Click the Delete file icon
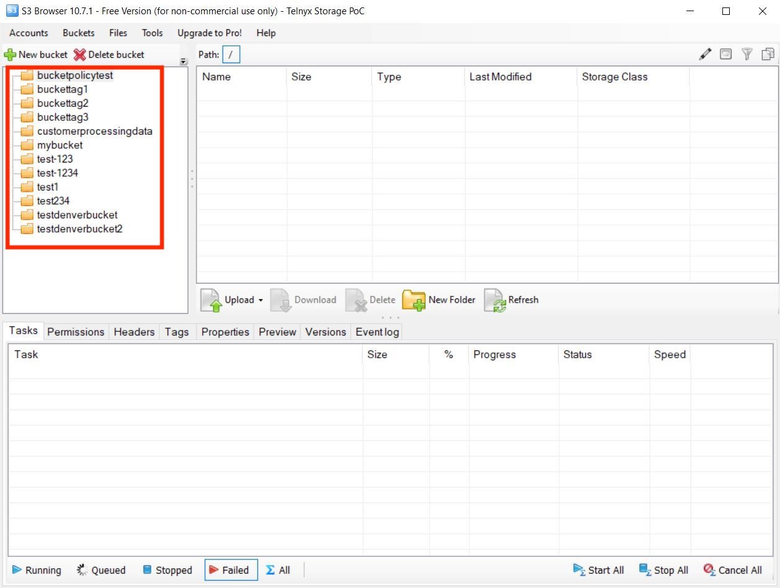The height and width of the screenshot is (588, 780). coord(357,300)
